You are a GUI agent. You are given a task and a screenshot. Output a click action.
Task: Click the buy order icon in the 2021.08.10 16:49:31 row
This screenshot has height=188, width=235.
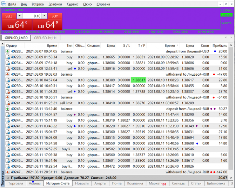7,86
